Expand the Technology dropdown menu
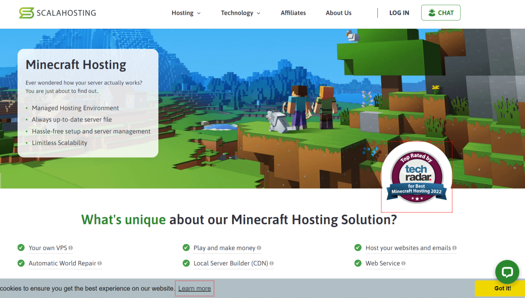The height and width of the screenshot is (298, 525). coord(241,13)
